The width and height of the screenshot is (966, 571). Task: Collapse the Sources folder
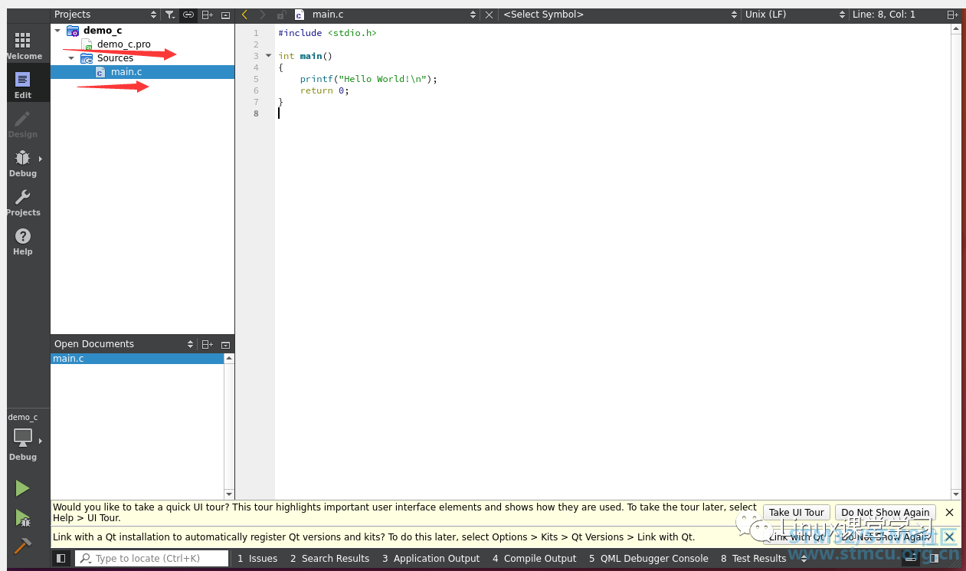pos(71,58)
